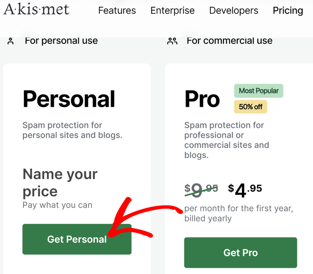Click the single-person icon beside "For personal use"
Image resolution: width=313 pixels, height=274 pixels.
[10, 40]
